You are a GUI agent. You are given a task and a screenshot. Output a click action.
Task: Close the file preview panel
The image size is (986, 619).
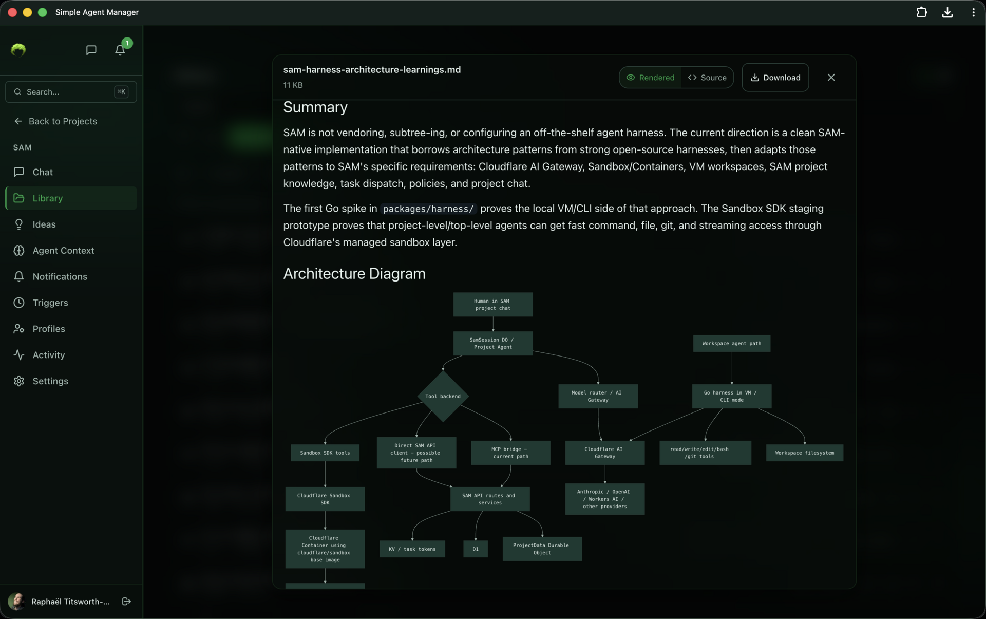point(831,78)
